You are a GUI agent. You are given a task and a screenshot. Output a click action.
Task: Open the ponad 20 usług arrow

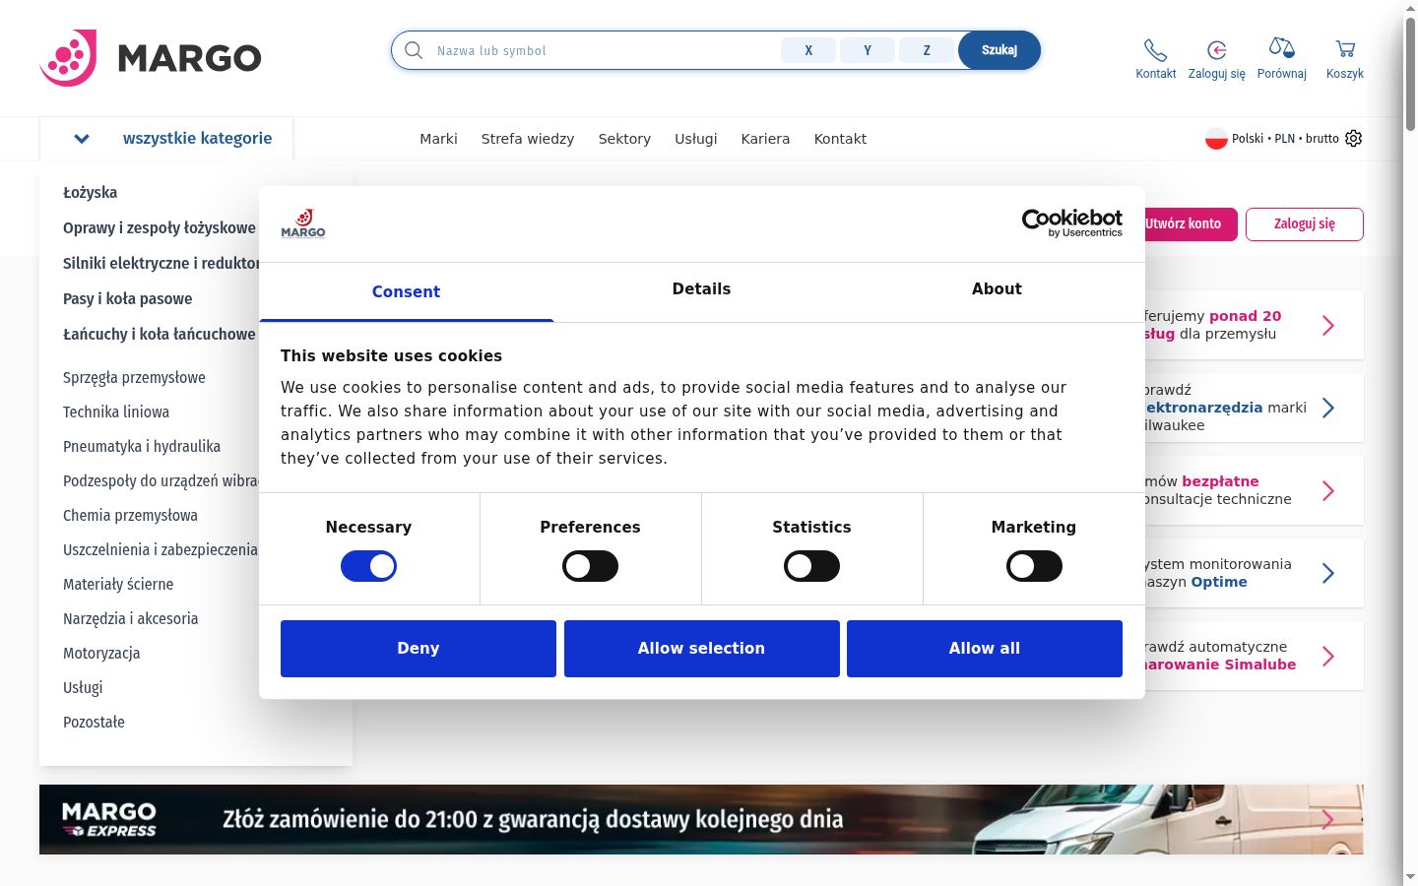[x=1328, y=326]
